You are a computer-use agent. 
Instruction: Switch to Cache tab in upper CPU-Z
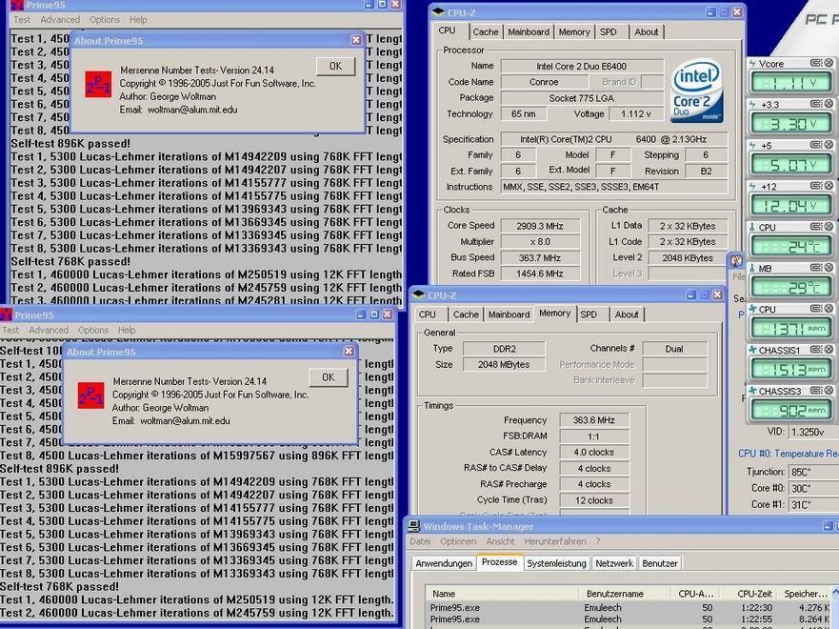pos(486,32)
